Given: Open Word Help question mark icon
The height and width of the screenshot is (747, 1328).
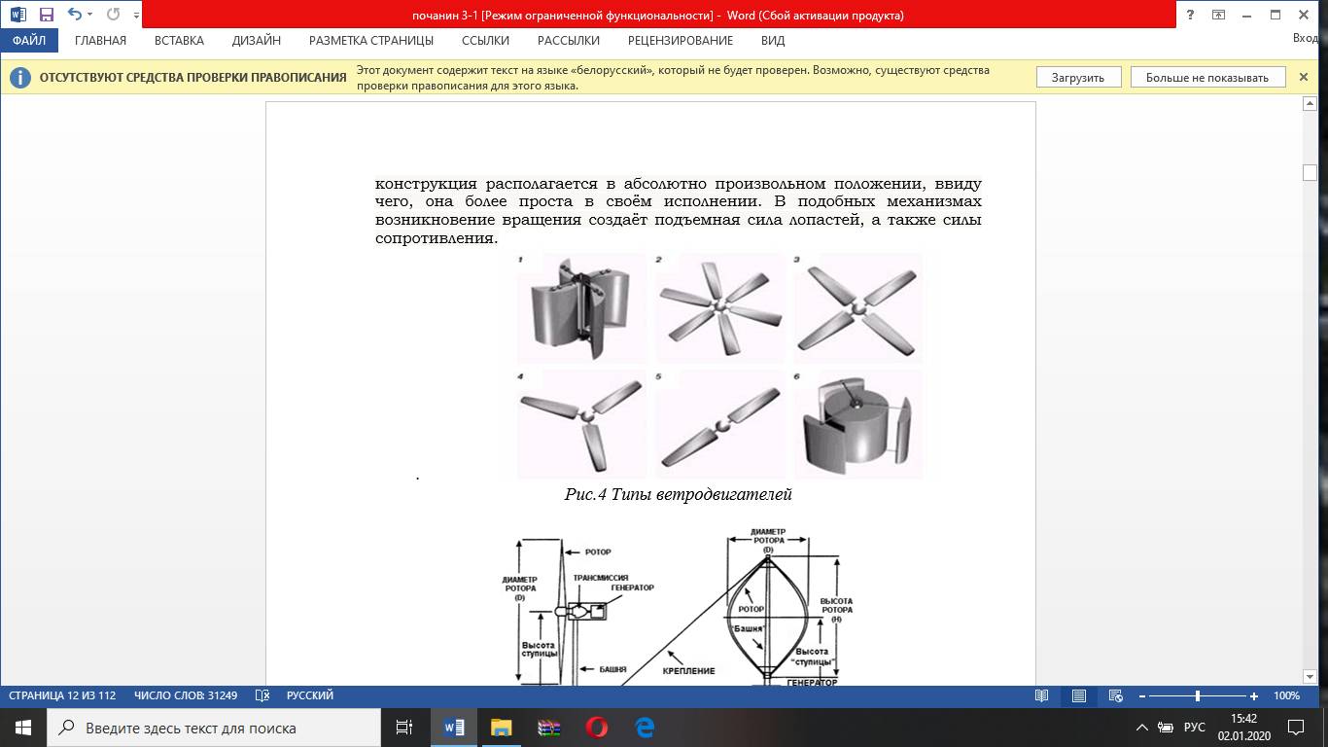Looking at the screenshot, I should click(1190, 15).
